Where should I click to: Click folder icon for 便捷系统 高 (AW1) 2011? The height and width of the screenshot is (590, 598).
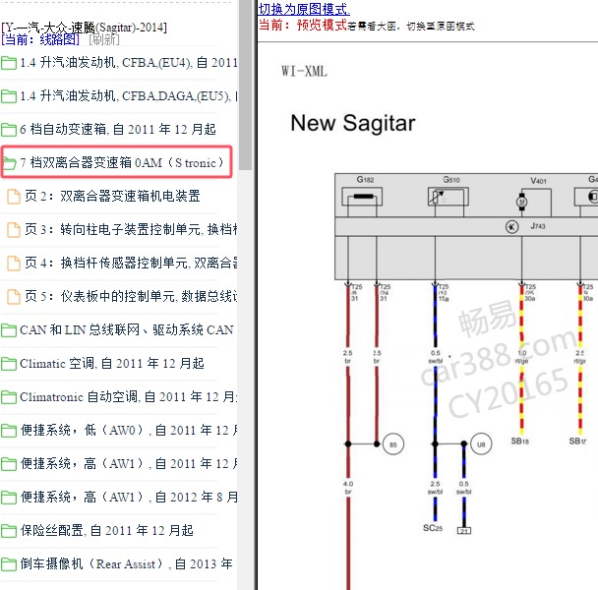pyautogui.click(x=9, y=464)
